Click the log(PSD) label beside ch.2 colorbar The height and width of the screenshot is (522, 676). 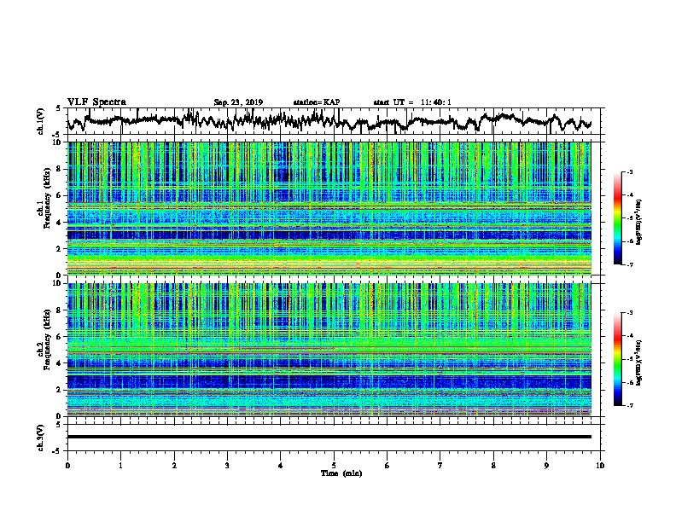click(639, 362)
